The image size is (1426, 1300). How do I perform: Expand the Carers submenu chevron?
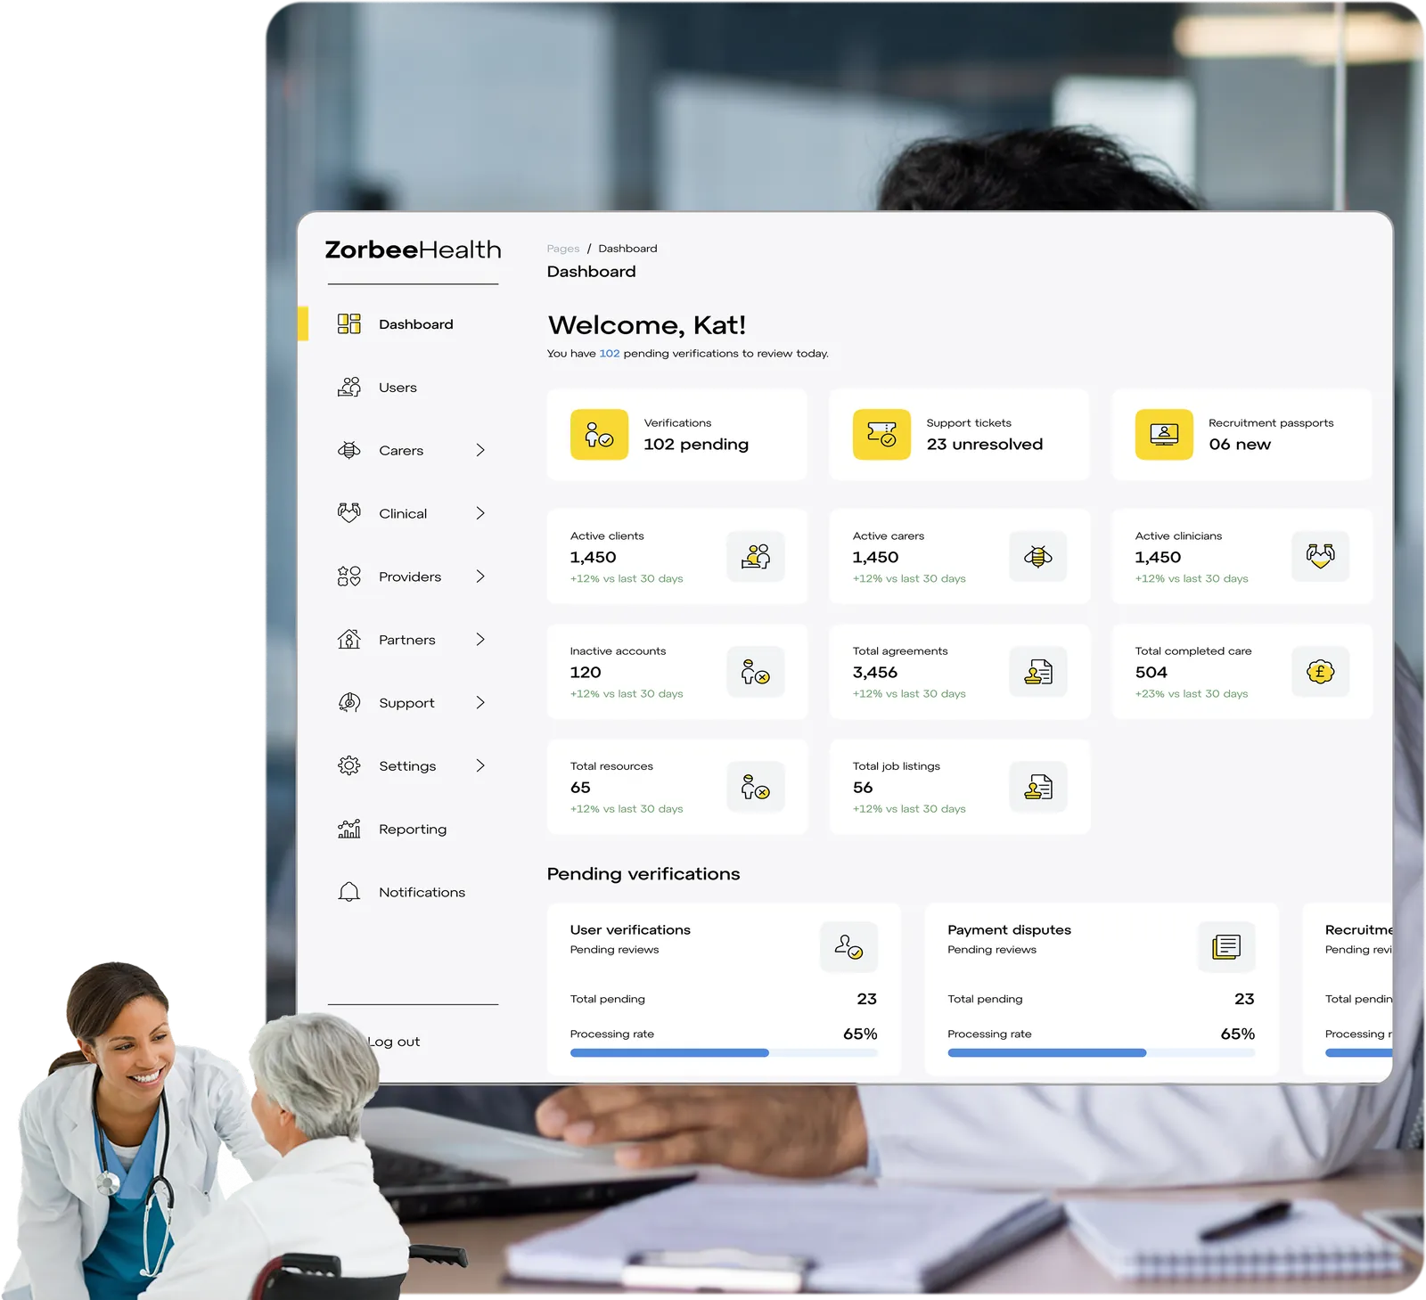[x=480, y=450]
